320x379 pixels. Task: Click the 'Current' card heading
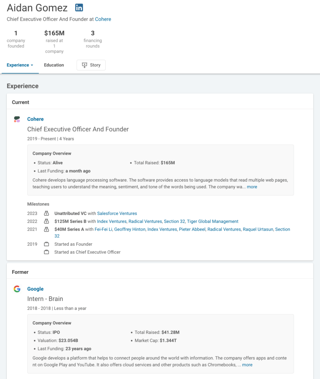[20, 102]
